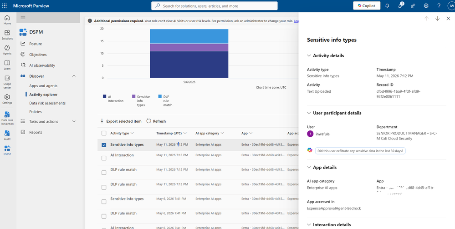Open Learn in left rail

7,65
